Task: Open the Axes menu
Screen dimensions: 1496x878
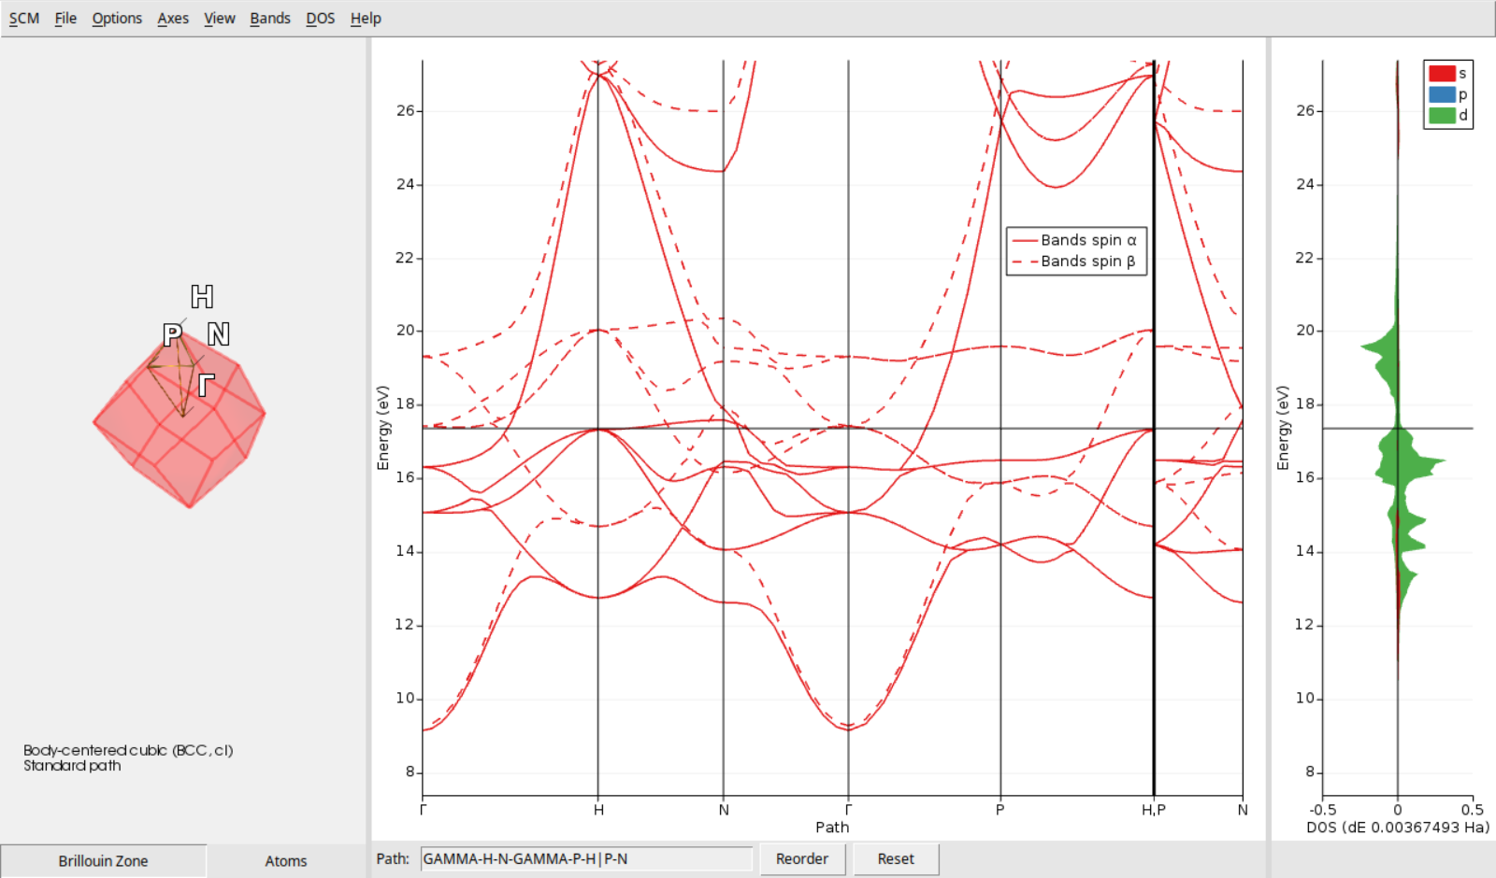Action: [x=172, y=17]
